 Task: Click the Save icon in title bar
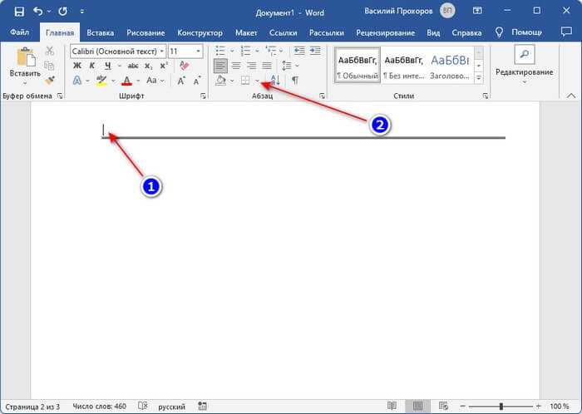[x=19, y=12]
